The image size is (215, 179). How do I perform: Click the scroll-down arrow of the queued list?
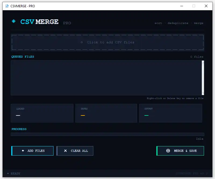[x=203, y=93]
